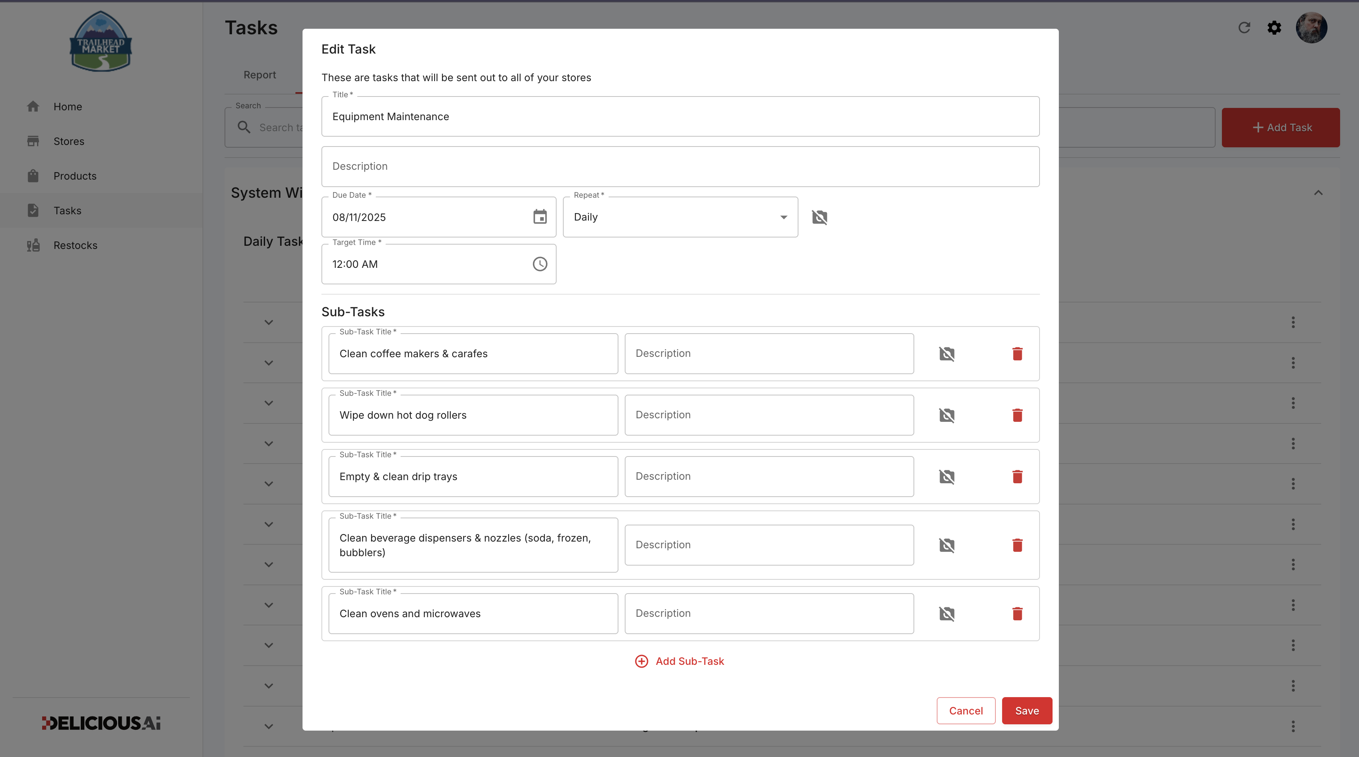Edit sub-task title Clean ovens and microwaves
1359x757 pixels.
[473, 614]
